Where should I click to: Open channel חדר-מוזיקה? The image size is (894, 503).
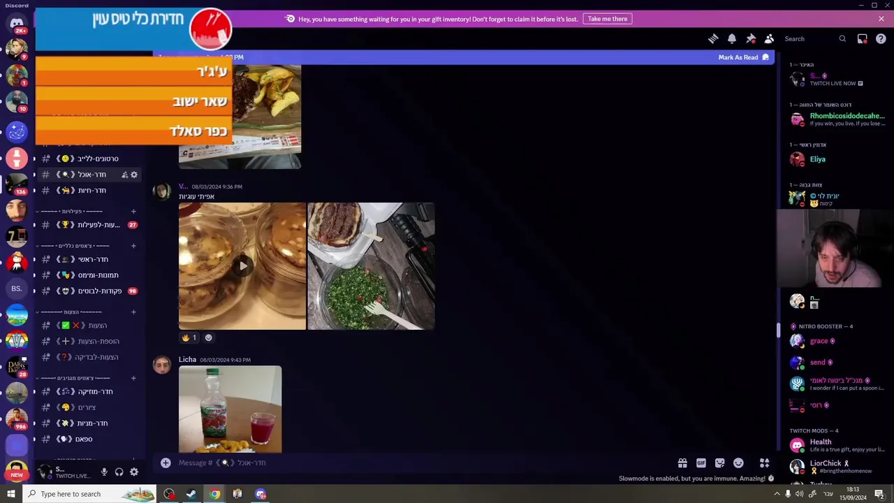89,391
